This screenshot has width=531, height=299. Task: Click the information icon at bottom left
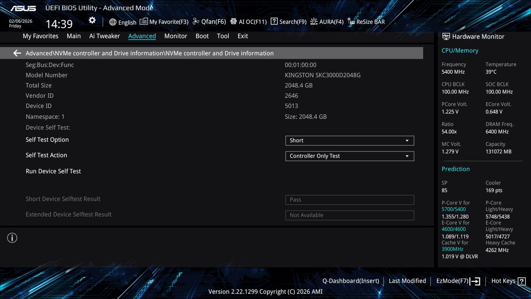12,238
